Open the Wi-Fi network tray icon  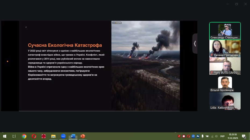click(x=212, y=136)
